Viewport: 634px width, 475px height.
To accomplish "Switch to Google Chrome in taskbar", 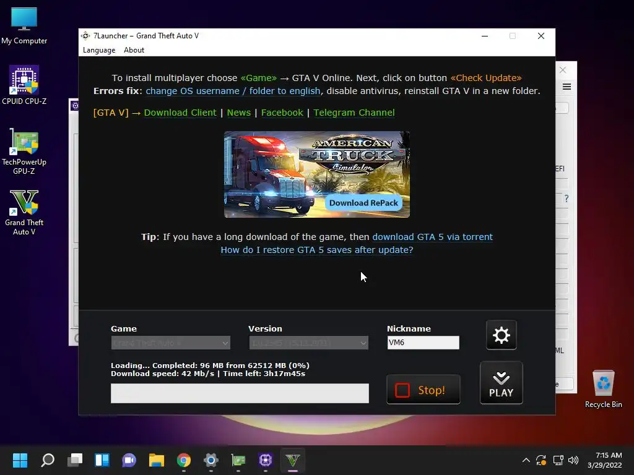I will (x=183, y=460).
